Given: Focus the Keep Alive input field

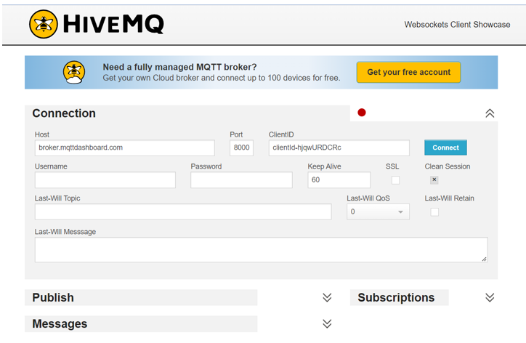Looking at the screenshot, I should click(x=339, y=180).
